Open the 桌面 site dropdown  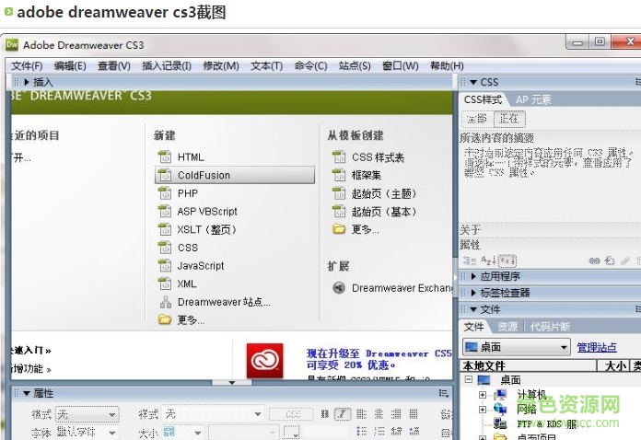tap(517, 347)
